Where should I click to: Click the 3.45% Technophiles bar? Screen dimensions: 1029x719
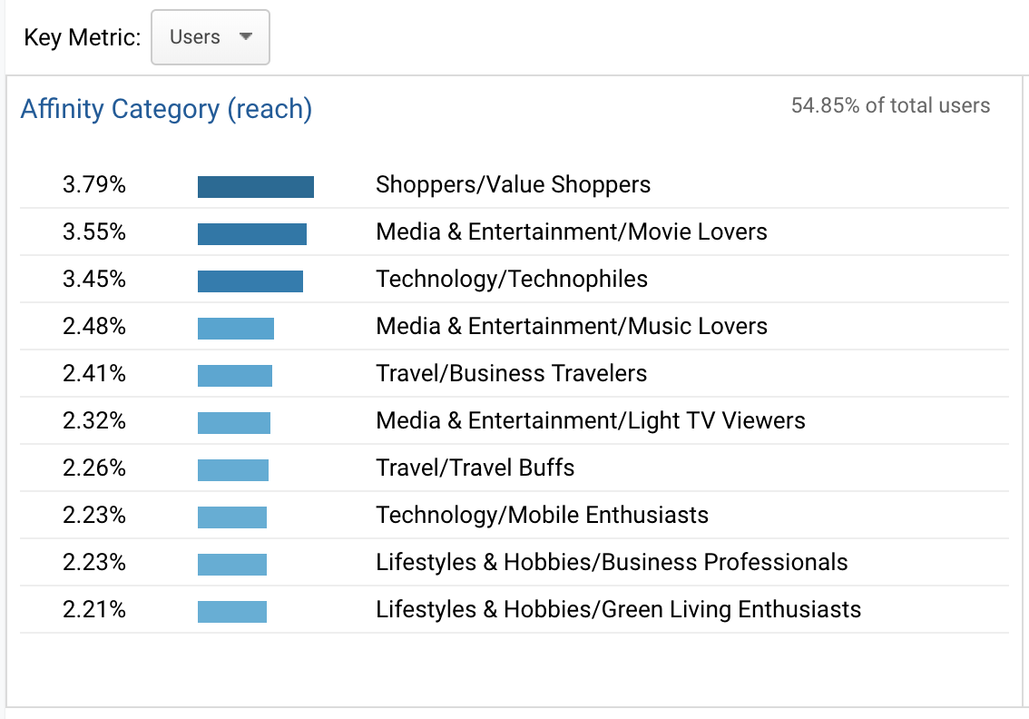pos(250,281)
